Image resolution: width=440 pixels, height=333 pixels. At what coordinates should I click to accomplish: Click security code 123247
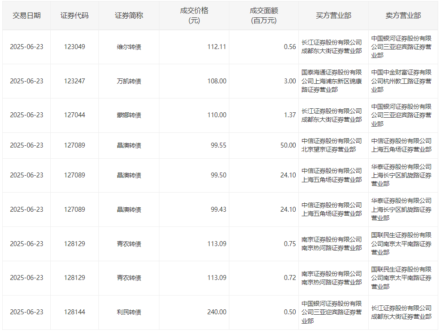tap(74, 81)
